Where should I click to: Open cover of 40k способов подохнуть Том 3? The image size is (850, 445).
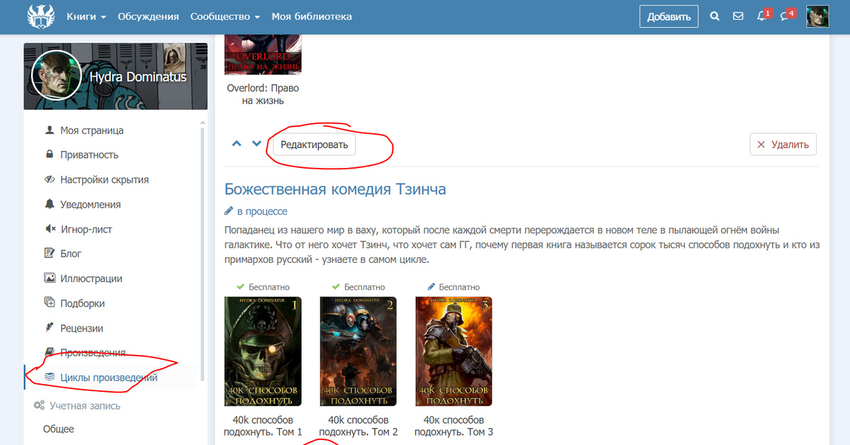coord(454,351)
